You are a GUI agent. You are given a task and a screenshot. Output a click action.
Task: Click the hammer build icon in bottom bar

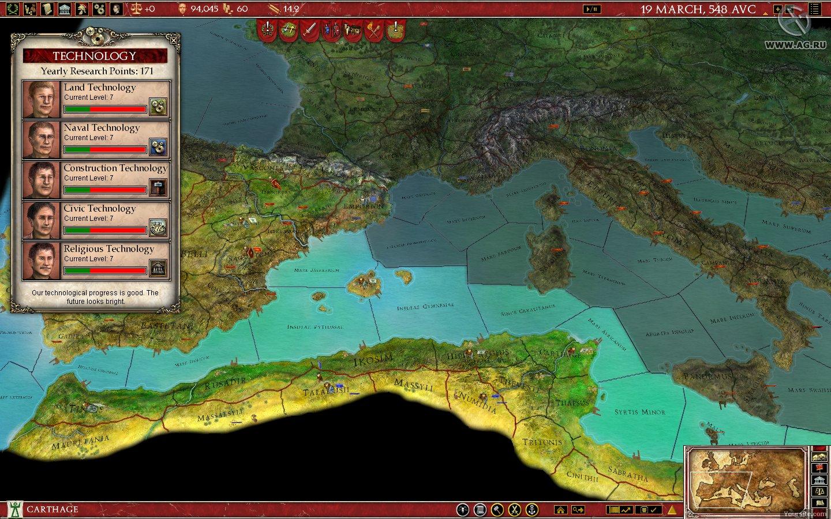pos(497,510)
